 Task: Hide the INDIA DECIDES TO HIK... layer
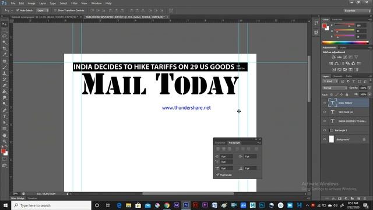click(325, 121)
